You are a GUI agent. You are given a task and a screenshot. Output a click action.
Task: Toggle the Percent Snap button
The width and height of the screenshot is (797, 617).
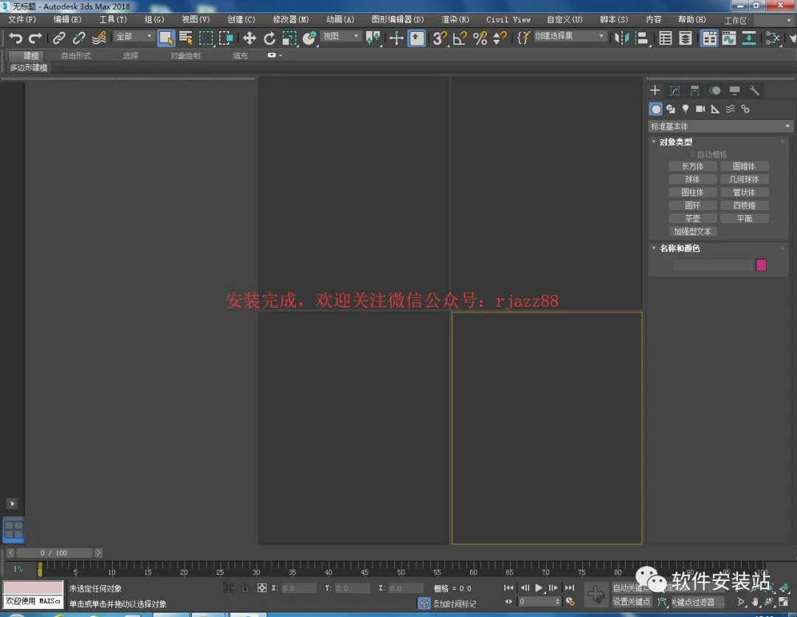click(480, 38)
